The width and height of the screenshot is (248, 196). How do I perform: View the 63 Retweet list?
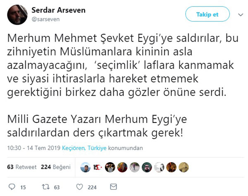22,167
